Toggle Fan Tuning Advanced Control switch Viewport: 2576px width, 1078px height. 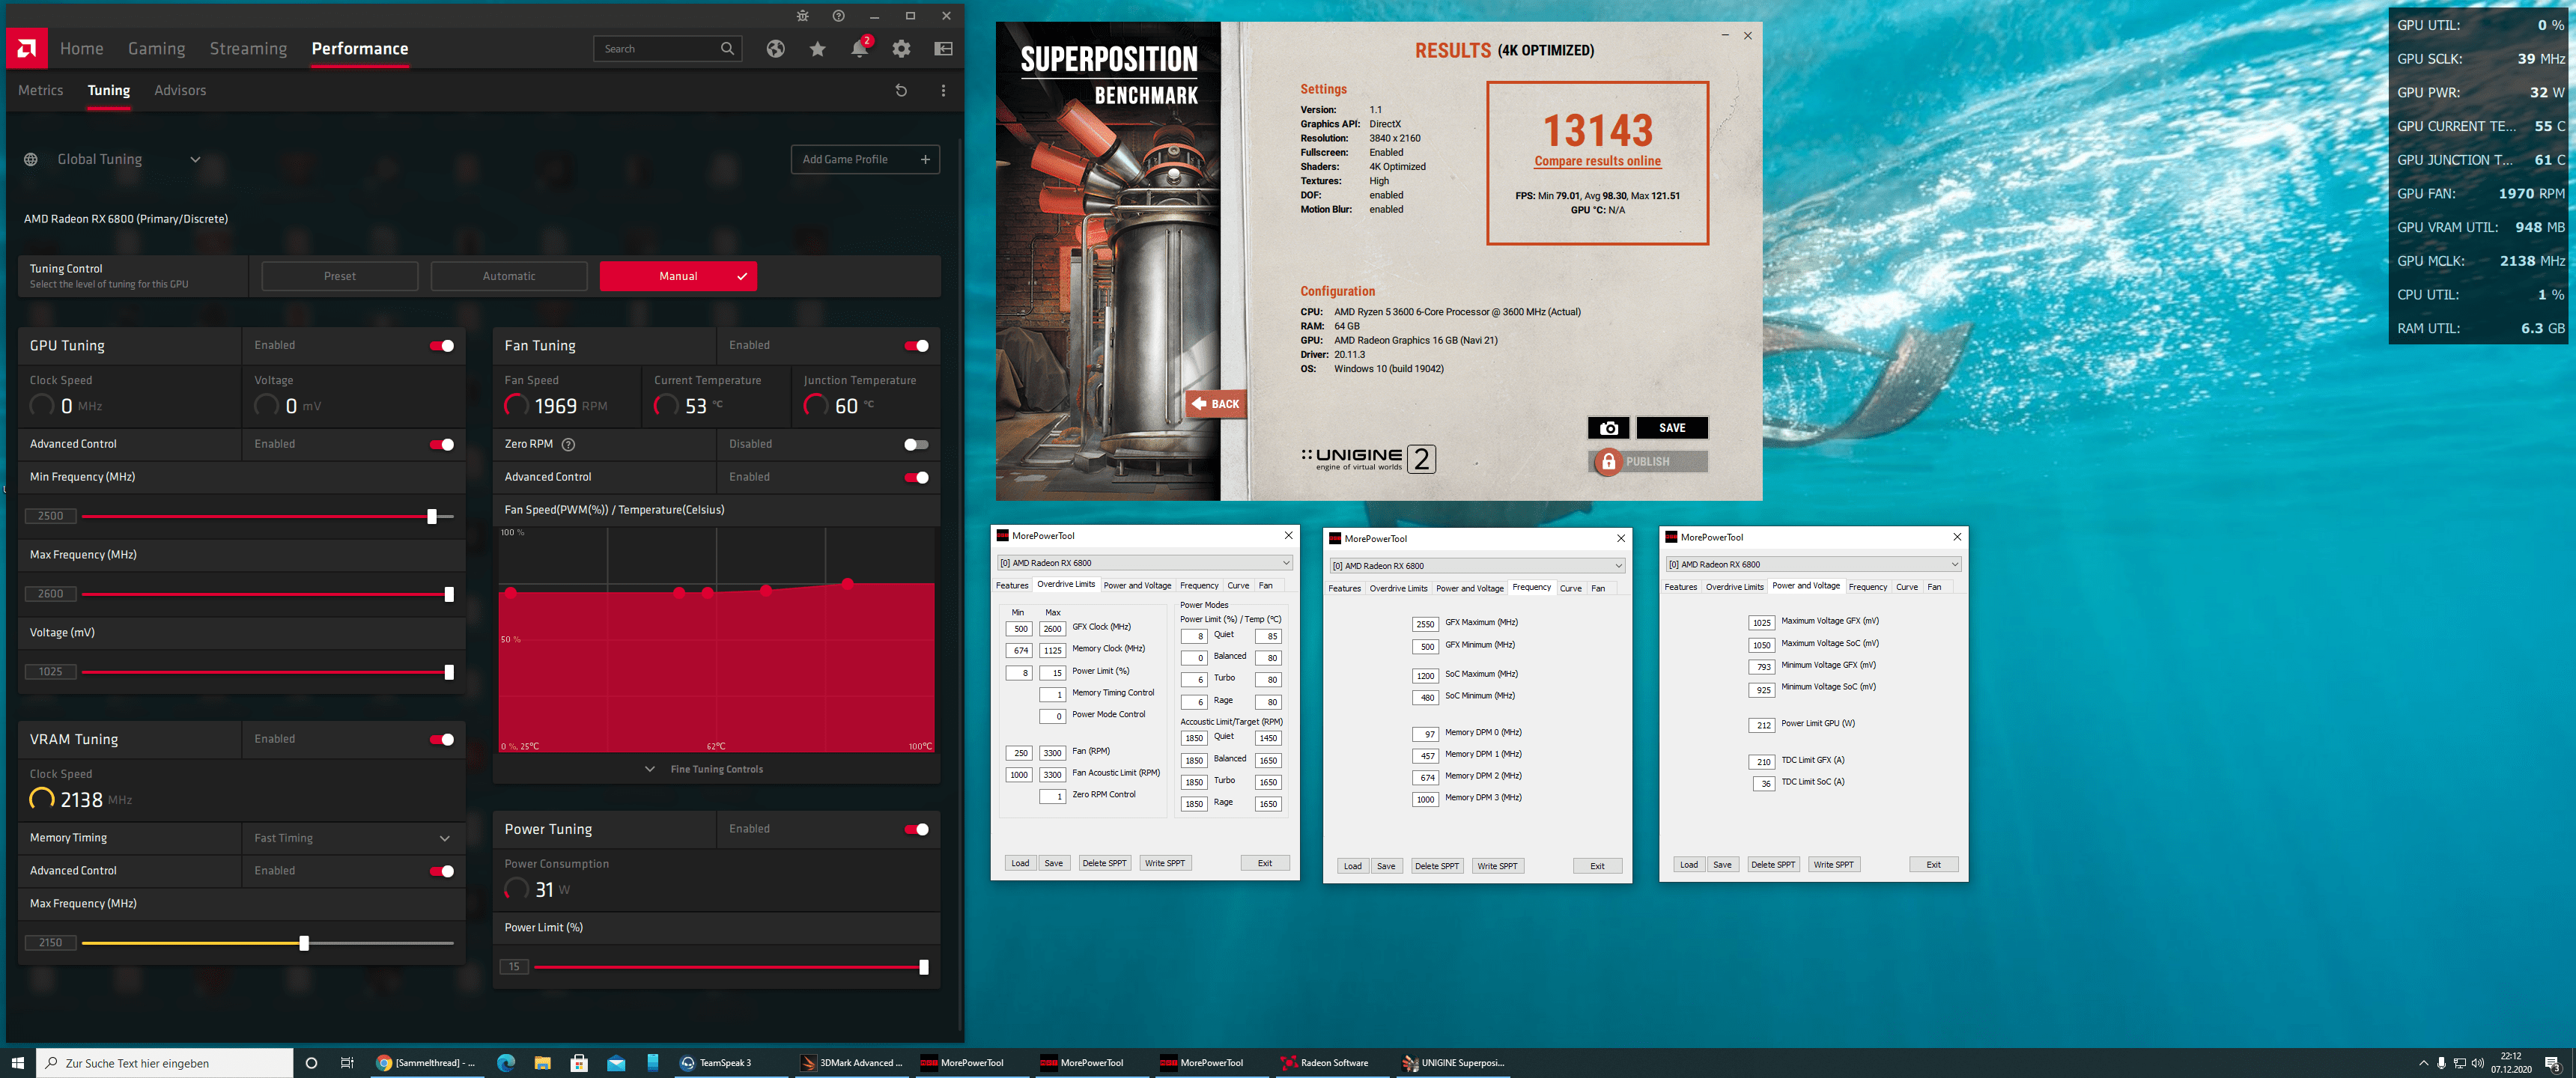point(917,477)
